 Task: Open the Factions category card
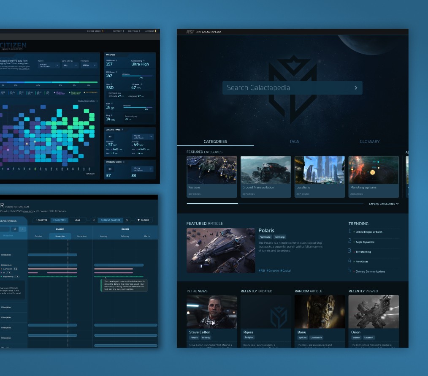[x=212, y=177]
